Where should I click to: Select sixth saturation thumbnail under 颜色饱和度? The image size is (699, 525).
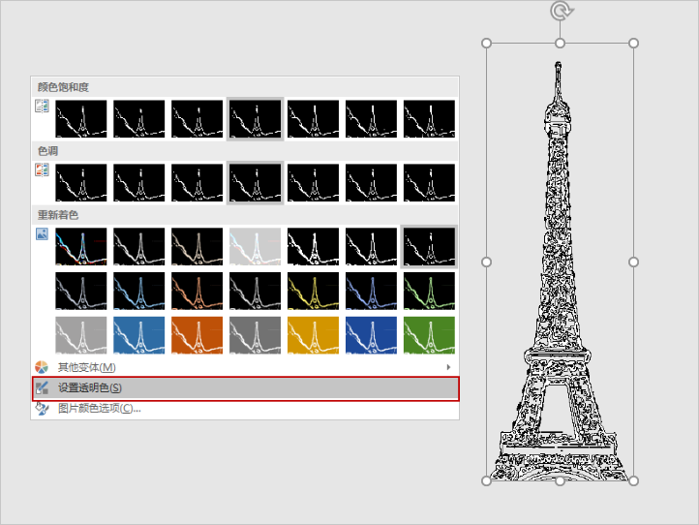tap(371, 118)
